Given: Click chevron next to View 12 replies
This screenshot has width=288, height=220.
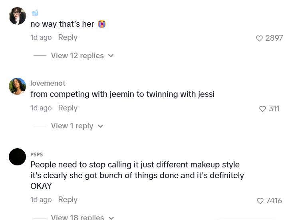Looking at the screenshot, I should 111,55.
